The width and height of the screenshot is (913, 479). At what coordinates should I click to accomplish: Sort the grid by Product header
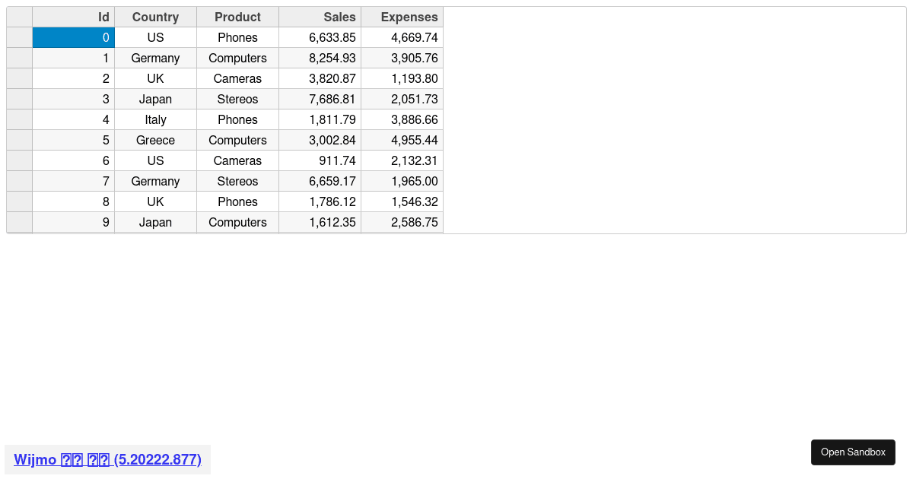pyautogui.click(x=237, y=17)
